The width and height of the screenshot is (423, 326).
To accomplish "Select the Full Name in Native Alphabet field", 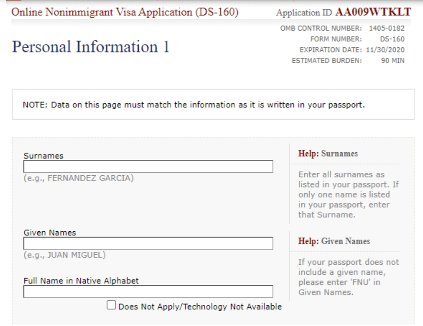I will [148, 292].
